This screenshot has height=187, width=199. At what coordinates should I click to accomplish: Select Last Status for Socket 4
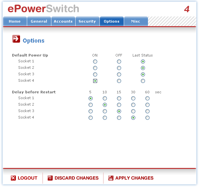tap(143, 81)
